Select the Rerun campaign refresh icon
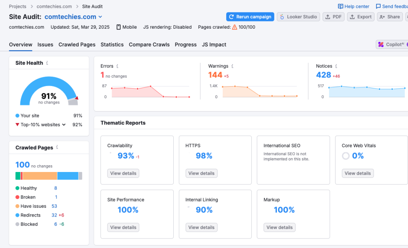 click(x=231, y=17)
